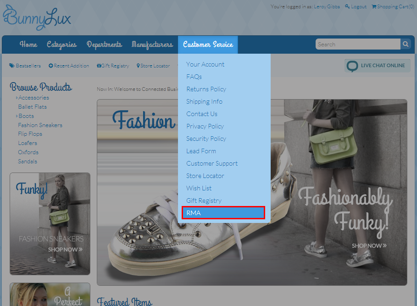Screen dimensions: 417x306
Task: Open the Categories navigation menu
Action: coord(61,45)
